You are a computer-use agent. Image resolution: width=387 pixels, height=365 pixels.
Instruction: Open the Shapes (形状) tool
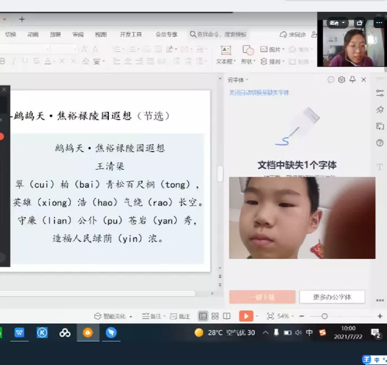click(x=247, y=55)
